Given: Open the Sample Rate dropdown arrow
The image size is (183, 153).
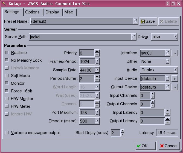Looking at the screenshot, I should pos(97,70).
